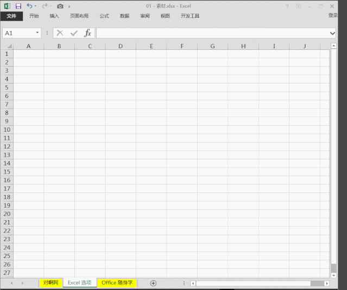
Task: Click into the Name Box showing A1
Action: tap(19, 33)
